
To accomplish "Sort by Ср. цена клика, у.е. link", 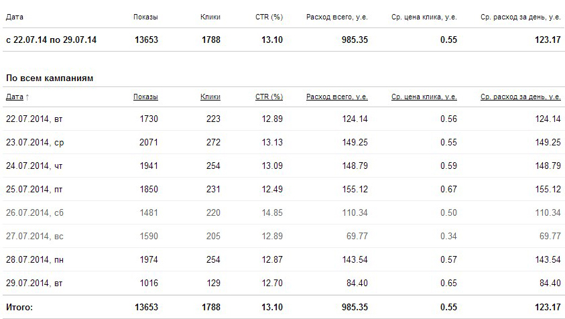I will click(x=424, y=97).
